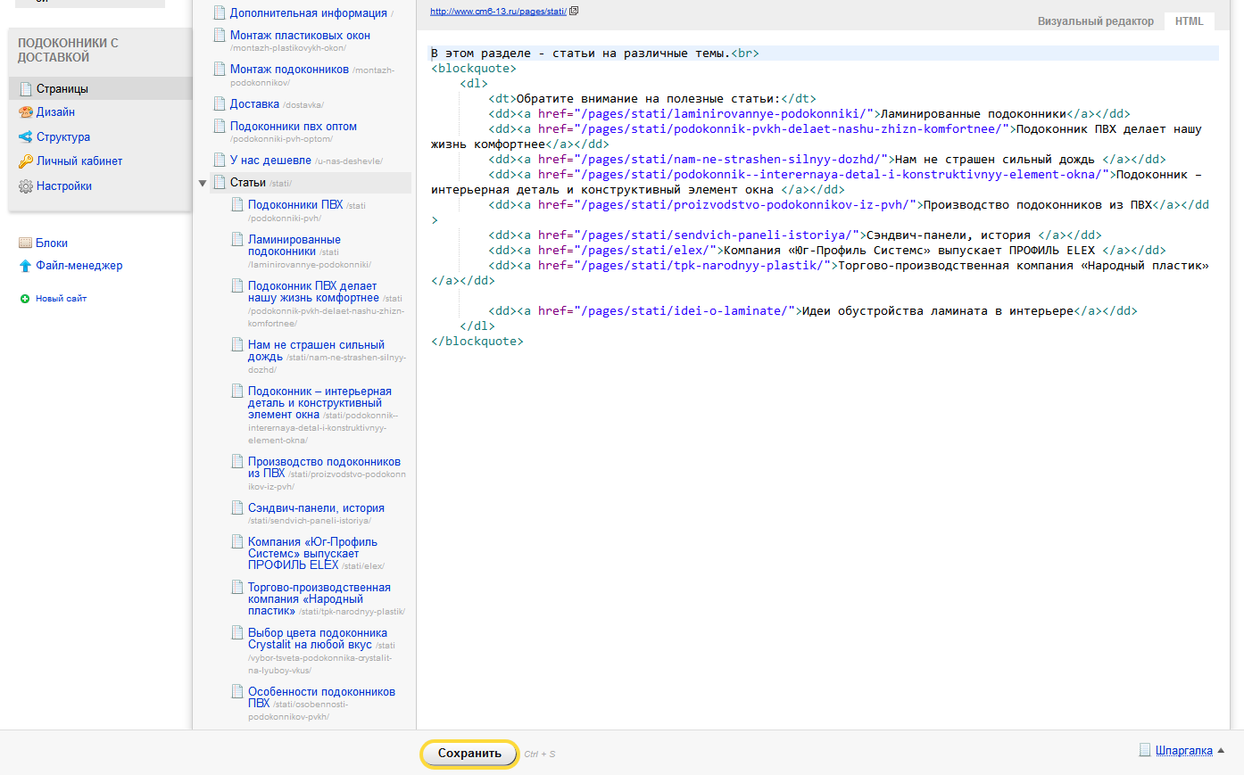1244x775 pixels.
Task: Open Подоконник – интерьерная деталь page
Action: pyautogui.click(x=319, y=403)
